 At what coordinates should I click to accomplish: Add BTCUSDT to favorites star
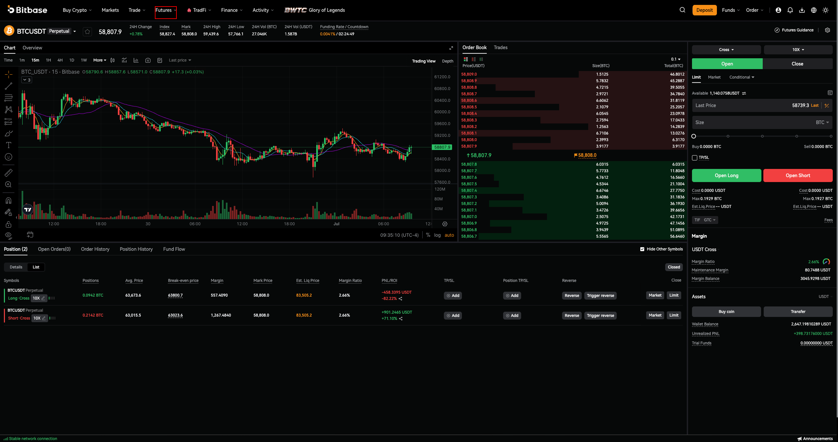[87, 31]
